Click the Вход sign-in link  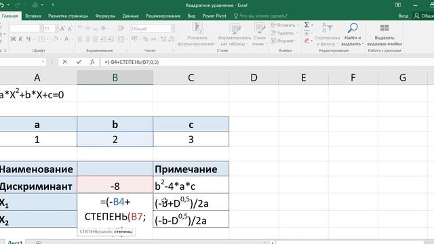(x=403, y=16)
